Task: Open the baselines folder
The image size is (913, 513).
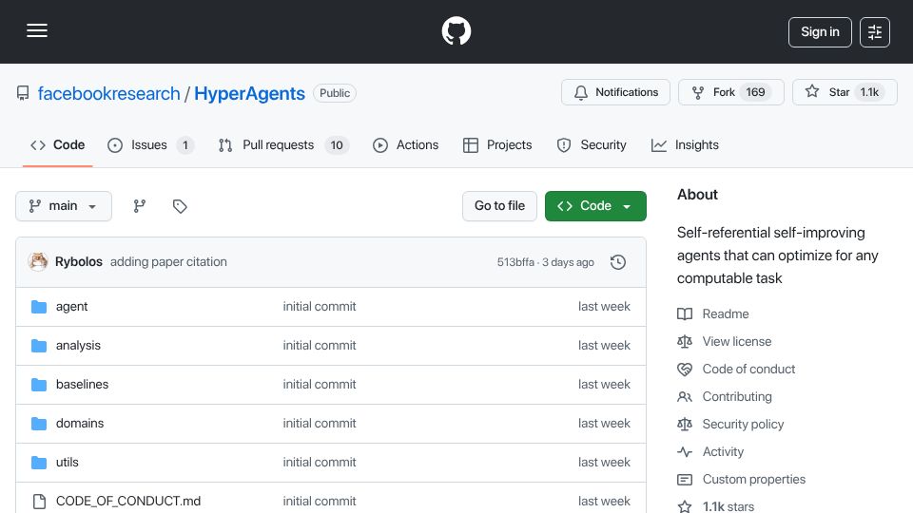Action: coord(82,385)
